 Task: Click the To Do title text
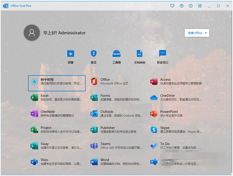pyautogui.click(x=165, y=144)
